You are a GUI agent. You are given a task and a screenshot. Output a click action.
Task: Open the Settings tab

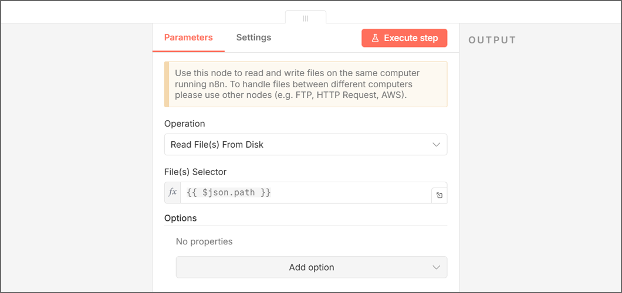pyautogui.click(x=253, y=38)
